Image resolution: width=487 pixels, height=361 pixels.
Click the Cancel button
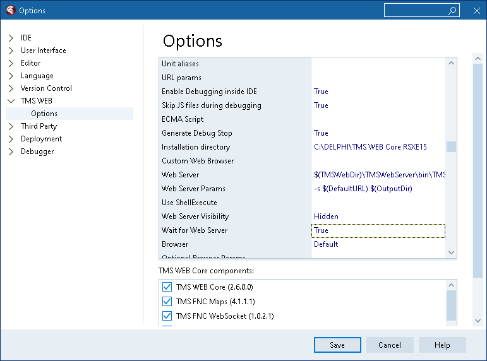coord(390,345)
